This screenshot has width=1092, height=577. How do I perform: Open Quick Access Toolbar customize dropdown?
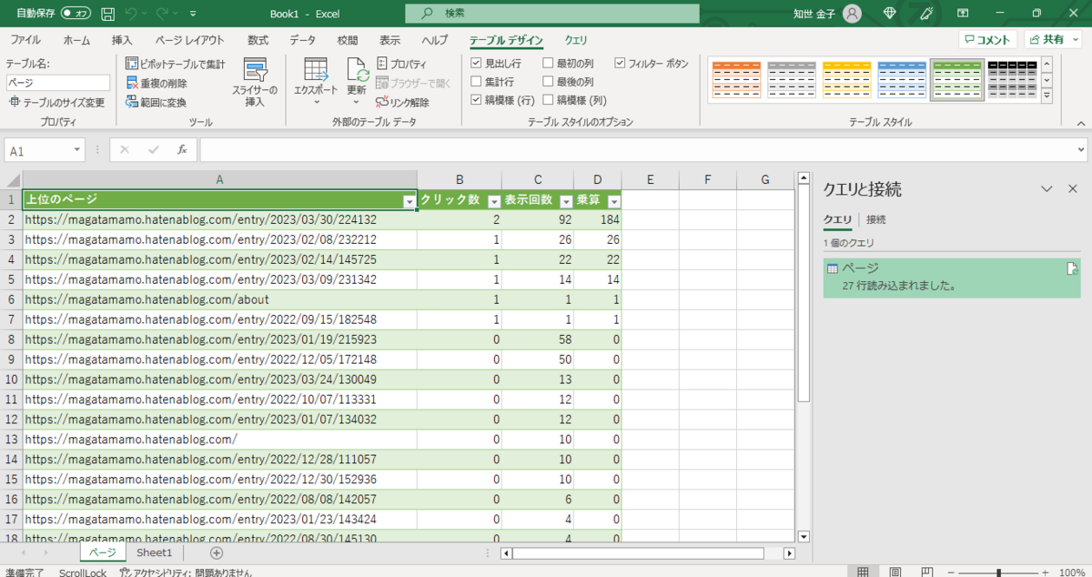[x=193, y=15]
